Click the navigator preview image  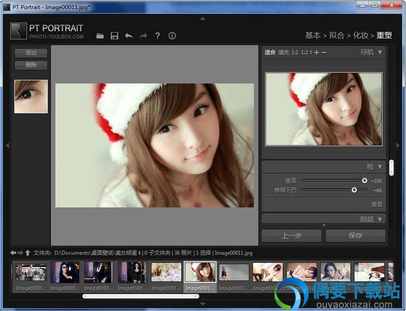(x=324, y=109)
